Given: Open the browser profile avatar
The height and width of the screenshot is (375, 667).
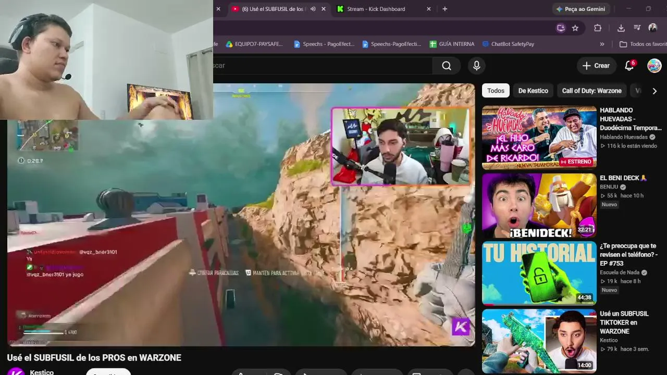Looking at the screenshot, I should [652, 28].
